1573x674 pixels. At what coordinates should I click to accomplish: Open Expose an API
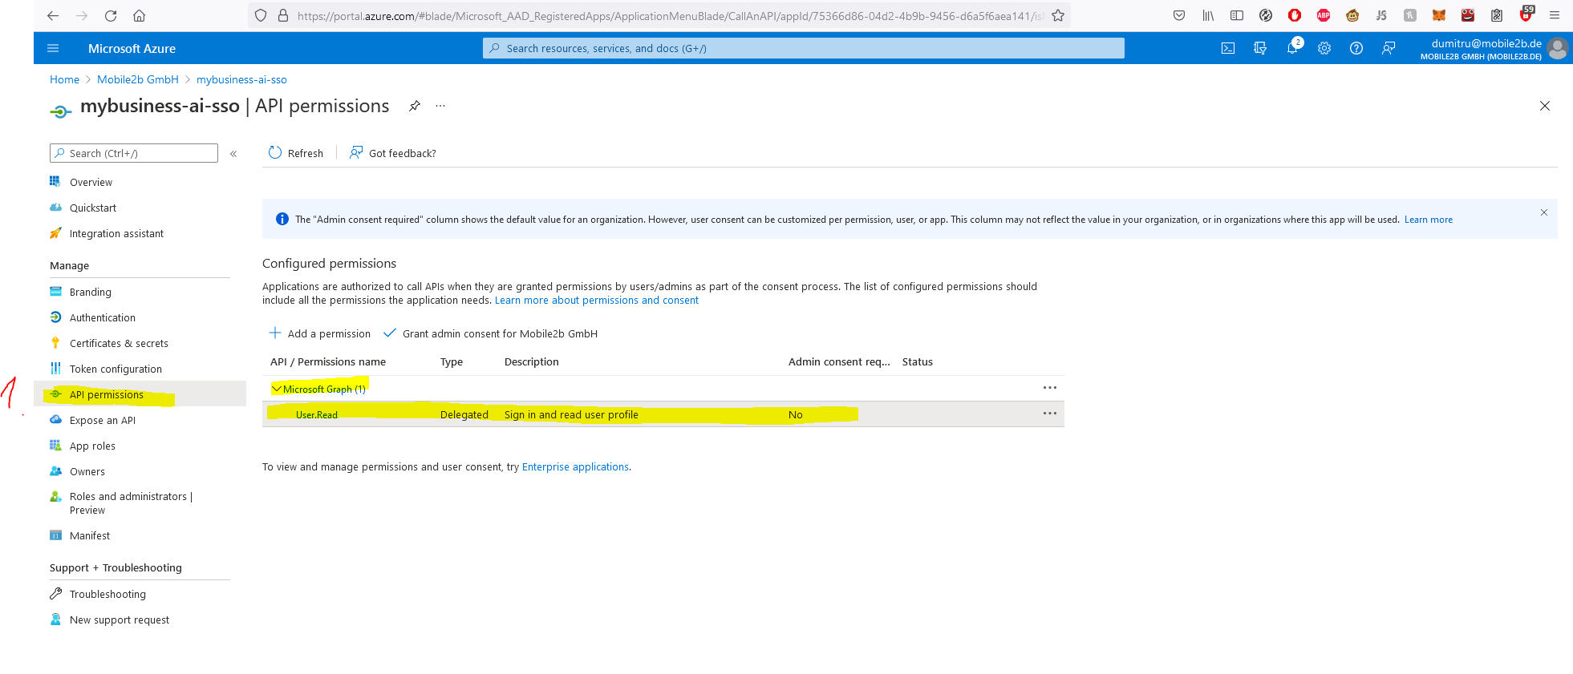103,420
